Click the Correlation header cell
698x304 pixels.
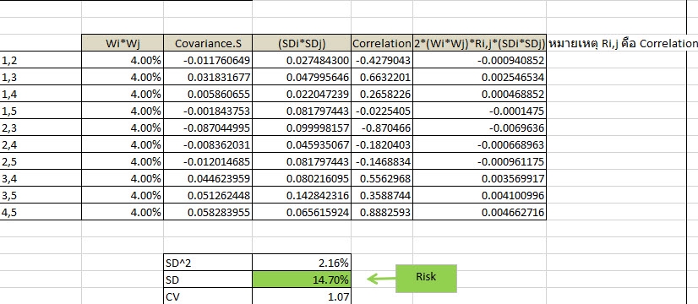tap(382, 43)
